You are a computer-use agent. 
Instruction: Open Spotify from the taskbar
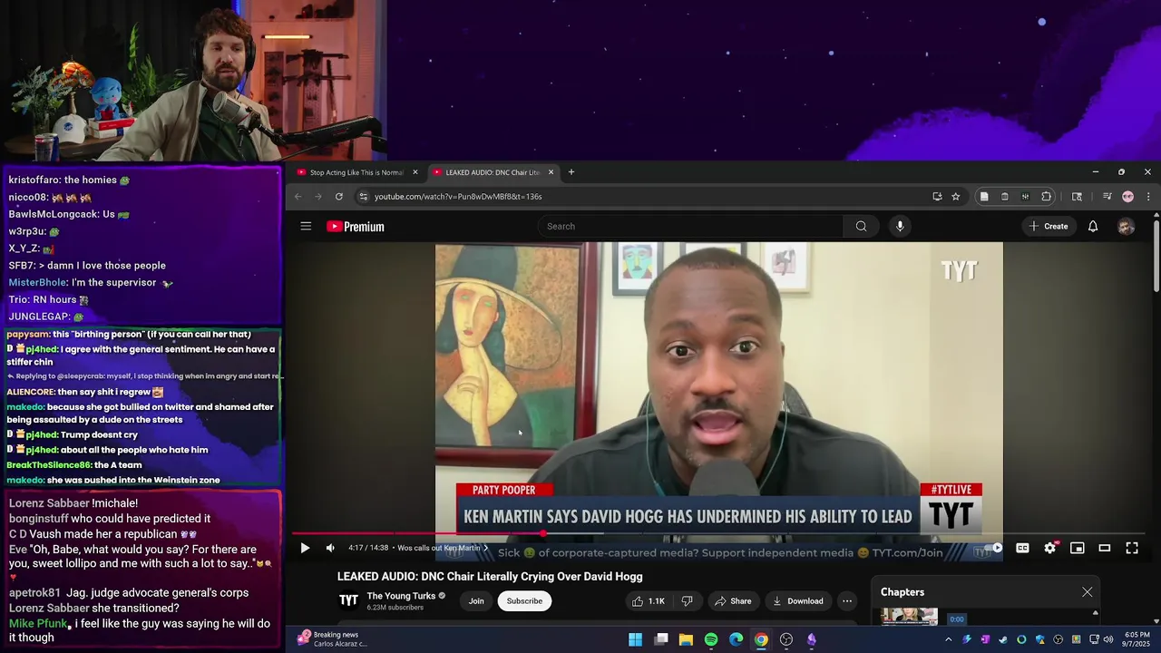[711, 639]
